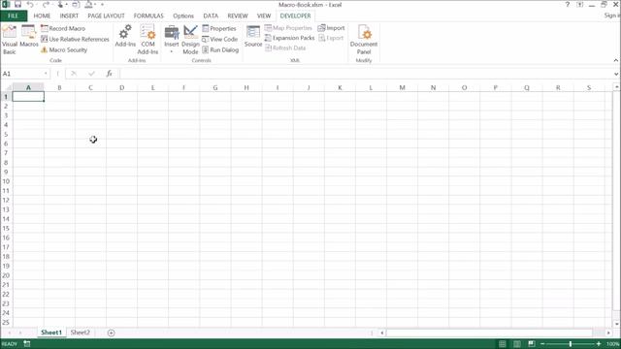
Task: Open the Name Box dropdown
Action: click(x=46, y=74)
